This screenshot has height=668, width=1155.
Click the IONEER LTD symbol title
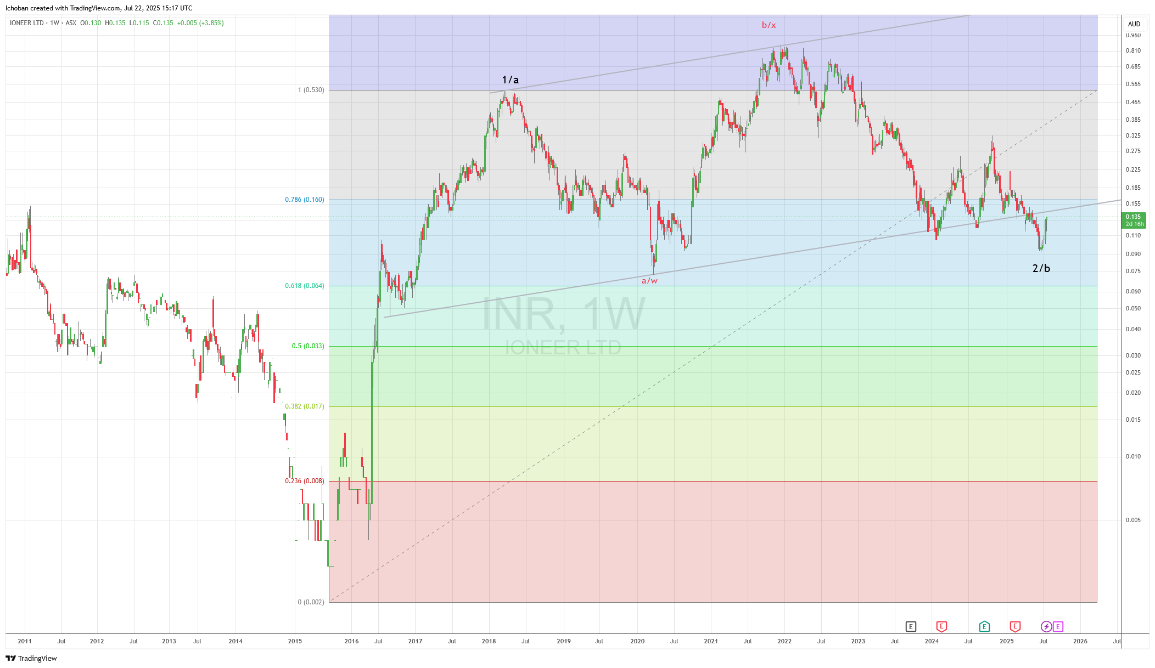26,23
